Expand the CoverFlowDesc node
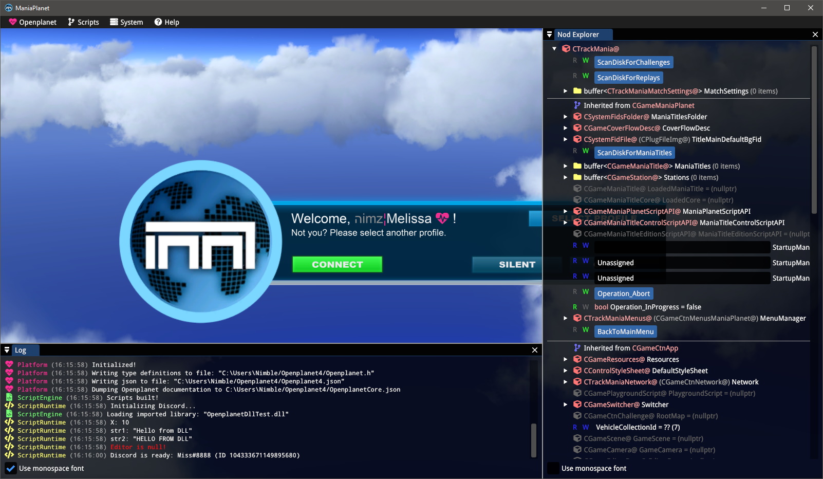This screenshot has height=479, width=823. coord(565,128)
